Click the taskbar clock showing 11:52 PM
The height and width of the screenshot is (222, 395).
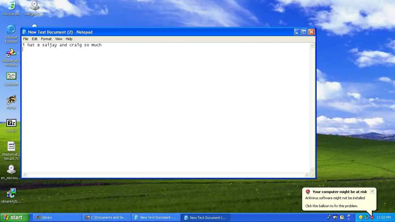coord(384,217)
